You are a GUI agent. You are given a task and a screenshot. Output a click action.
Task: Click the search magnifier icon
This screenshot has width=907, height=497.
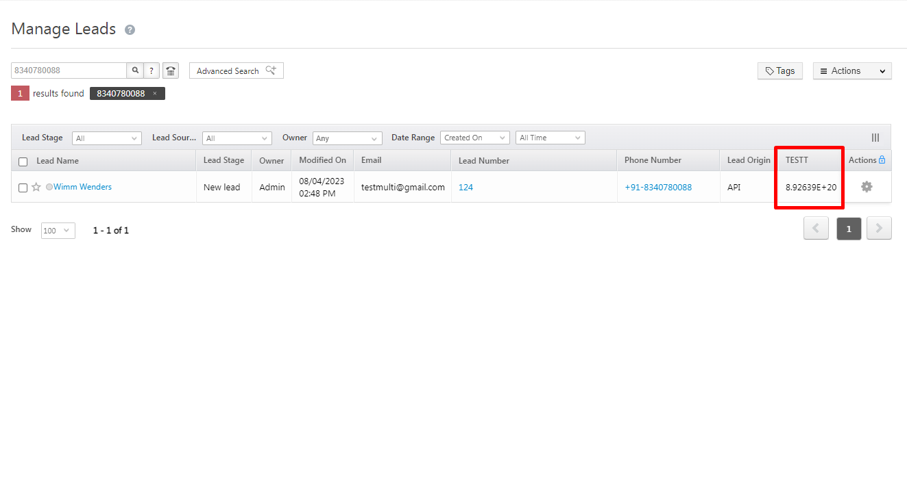tap(135, 71)
